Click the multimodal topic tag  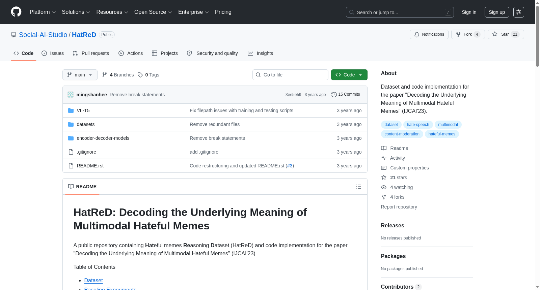pyautogui.click(x=448, y=125)
